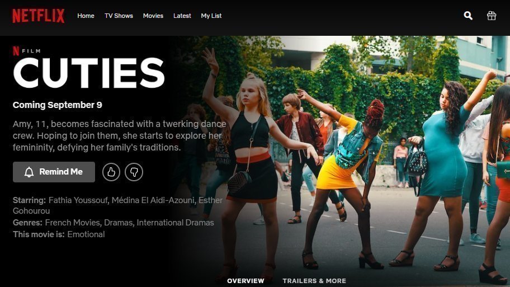Browse French Movies genre

[73, 223]
